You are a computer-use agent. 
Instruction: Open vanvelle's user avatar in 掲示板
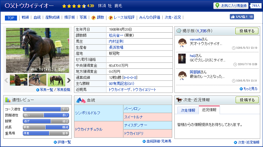coord(182,43)
